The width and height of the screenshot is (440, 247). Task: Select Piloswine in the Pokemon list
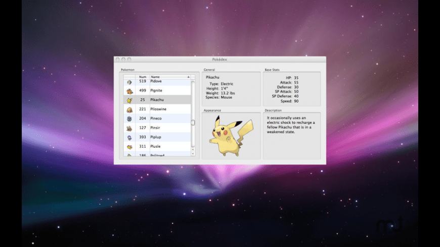tap(158, 109)
